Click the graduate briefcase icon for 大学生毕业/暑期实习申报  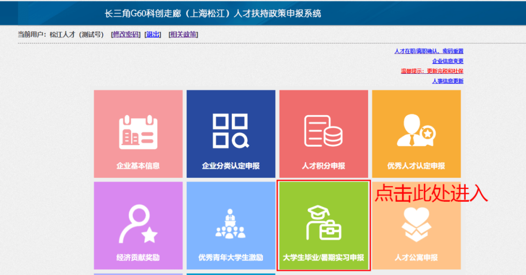click(x=323, y=223)
